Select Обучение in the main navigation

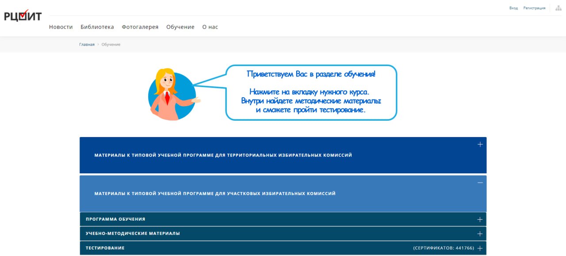[180, 27]
